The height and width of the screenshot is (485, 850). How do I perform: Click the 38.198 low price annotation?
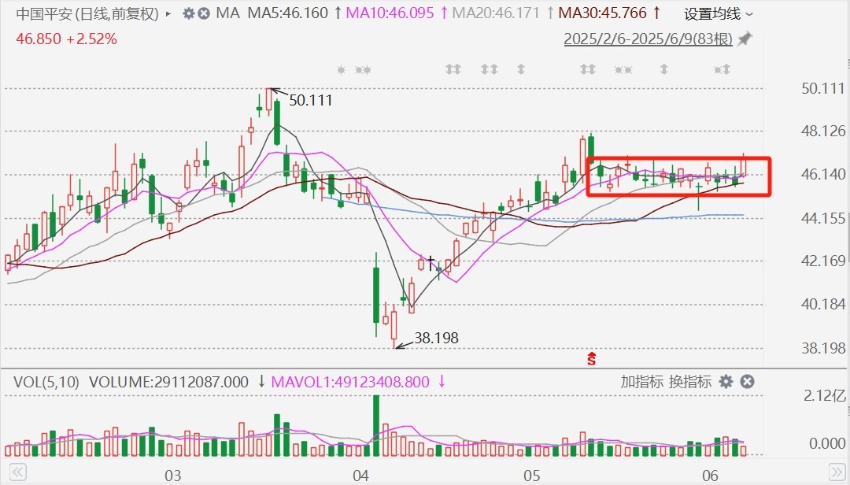(x=436, y=338)
